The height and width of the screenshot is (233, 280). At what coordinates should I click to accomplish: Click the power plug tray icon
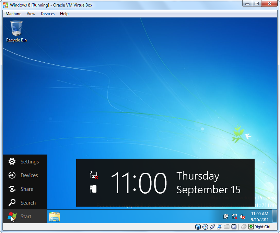click(226, 217)
